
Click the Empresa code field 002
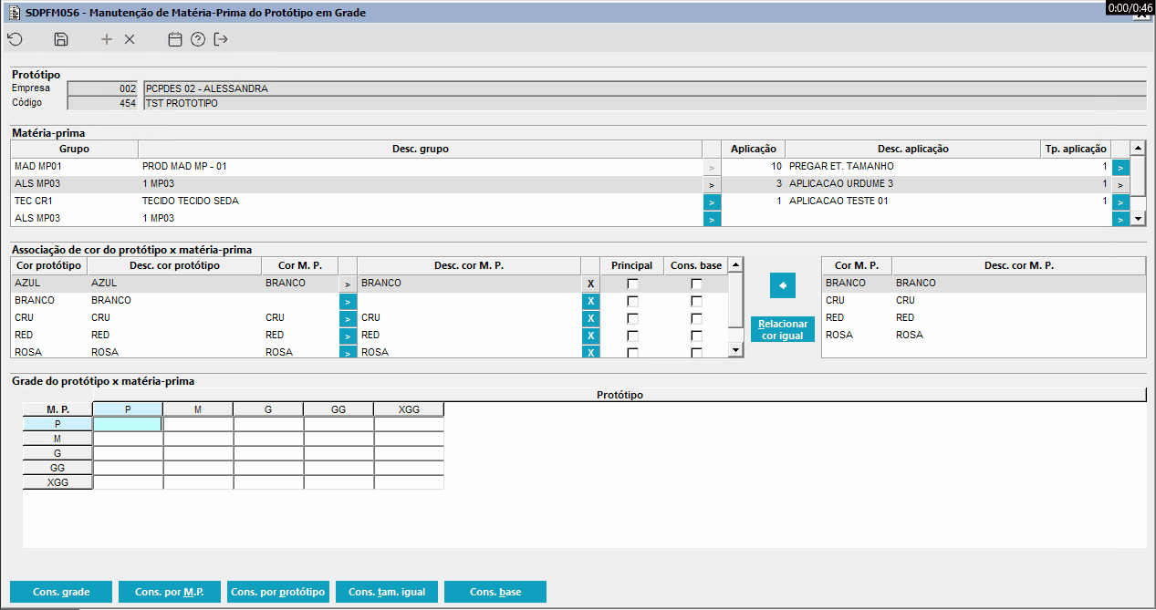tap(103, 88)
